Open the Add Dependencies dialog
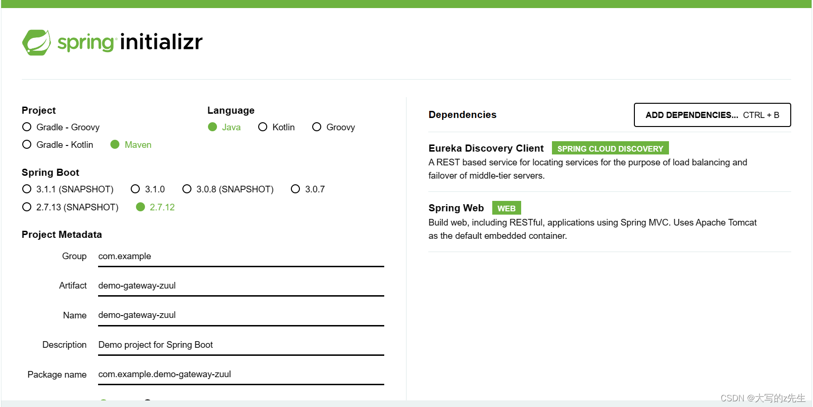 (712, 115)
